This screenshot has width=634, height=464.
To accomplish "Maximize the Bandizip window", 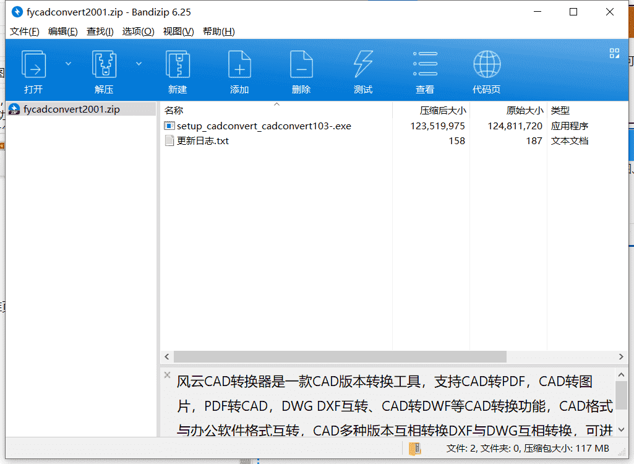I will pos(573,12).
